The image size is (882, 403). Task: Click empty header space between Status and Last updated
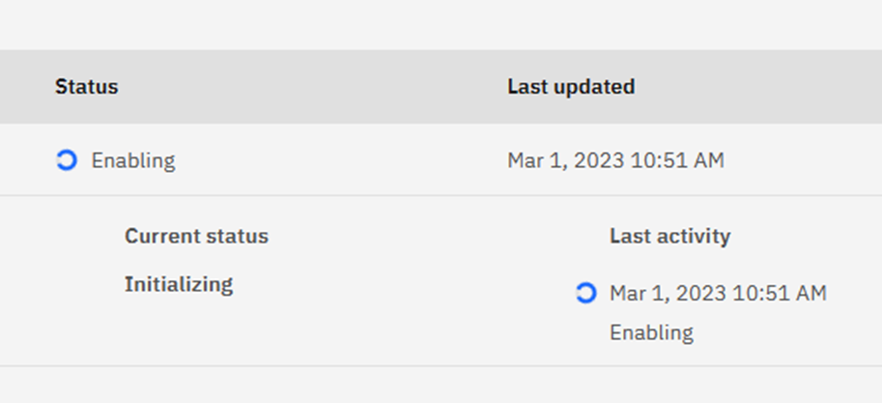point(309,87)
